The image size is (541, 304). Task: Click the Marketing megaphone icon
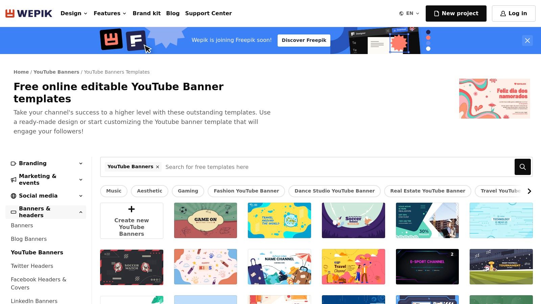14,180
